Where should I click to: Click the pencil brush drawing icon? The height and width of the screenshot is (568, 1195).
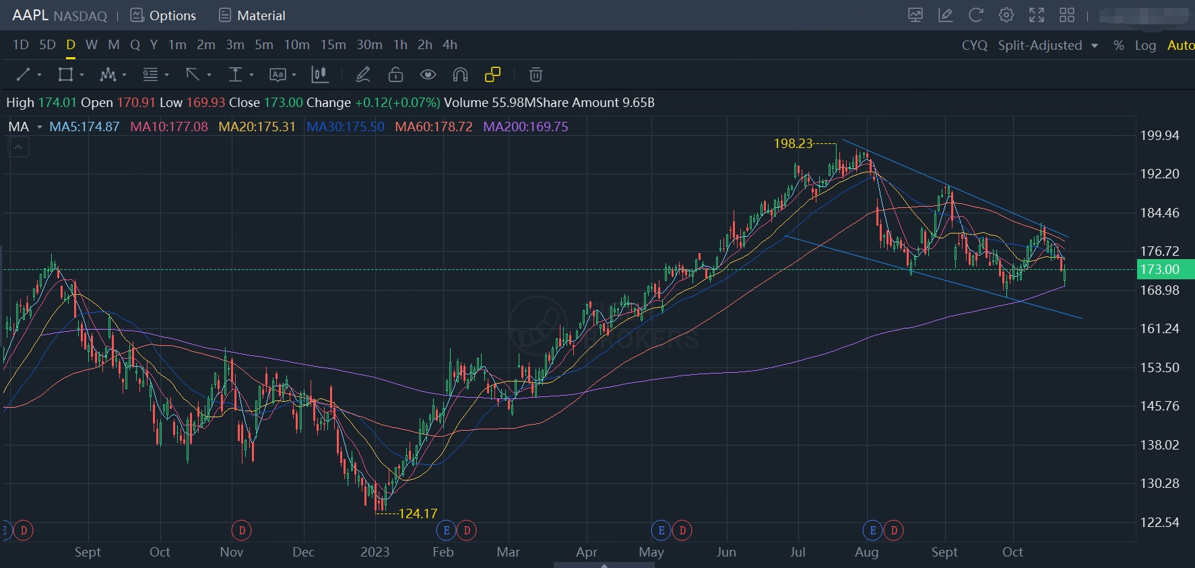[363, 75]
